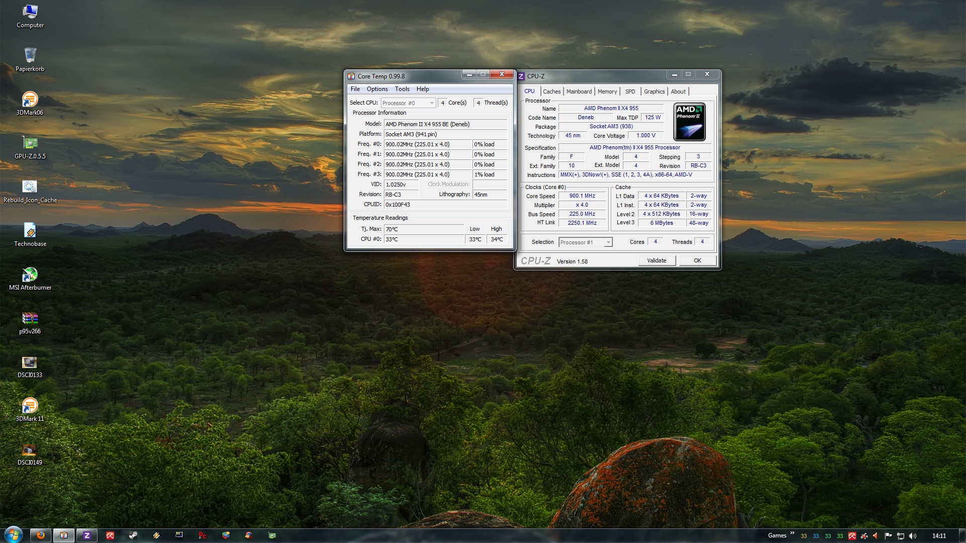Viewport: 966px width, 543px height.
Task: Click the red muted speaker tray icon
Action: (876, 536)
